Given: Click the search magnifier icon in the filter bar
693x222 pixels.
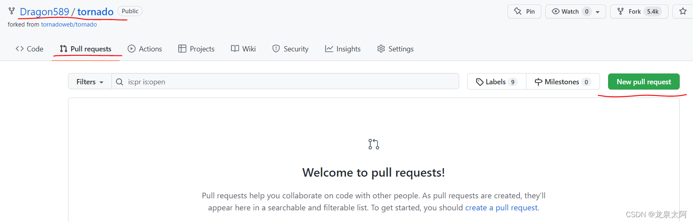Looking at the screenshot, I should coord(120,82).
